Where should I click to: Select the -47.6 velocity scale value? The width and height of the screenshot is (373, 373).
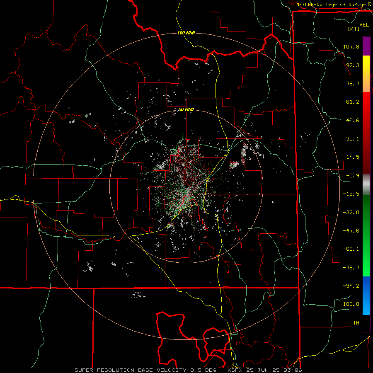(x=351, y=231)
